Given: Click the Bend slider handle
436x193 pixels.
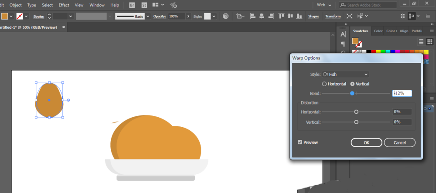Looking at the screenshot, I should 352,93.
